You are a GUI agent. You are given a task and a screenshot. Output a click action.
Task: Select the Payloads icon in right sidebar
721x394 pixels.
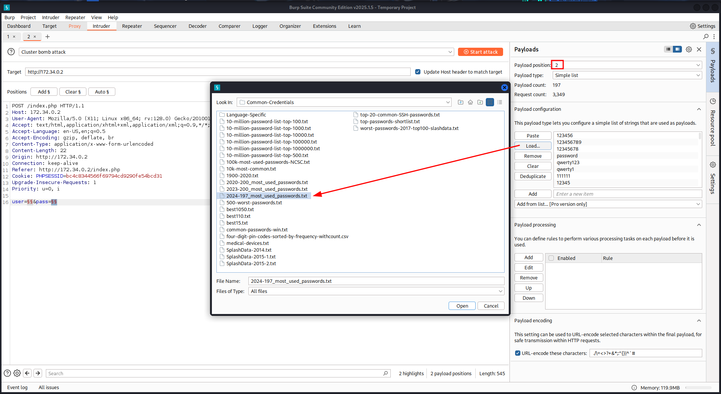[x=713, y=51]
